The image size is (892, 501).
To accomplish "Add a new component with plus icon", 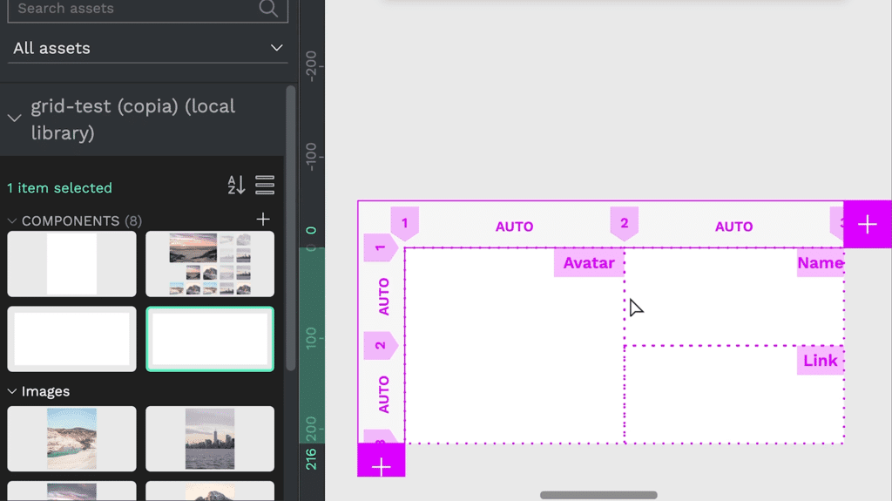I will tap(263, 220).
